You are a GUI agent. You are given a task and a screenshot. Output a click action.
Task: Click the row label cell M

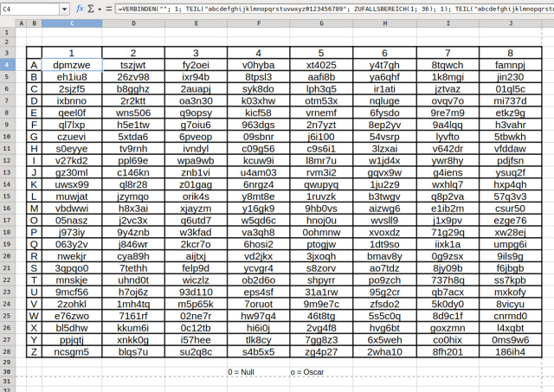(34, 208)
